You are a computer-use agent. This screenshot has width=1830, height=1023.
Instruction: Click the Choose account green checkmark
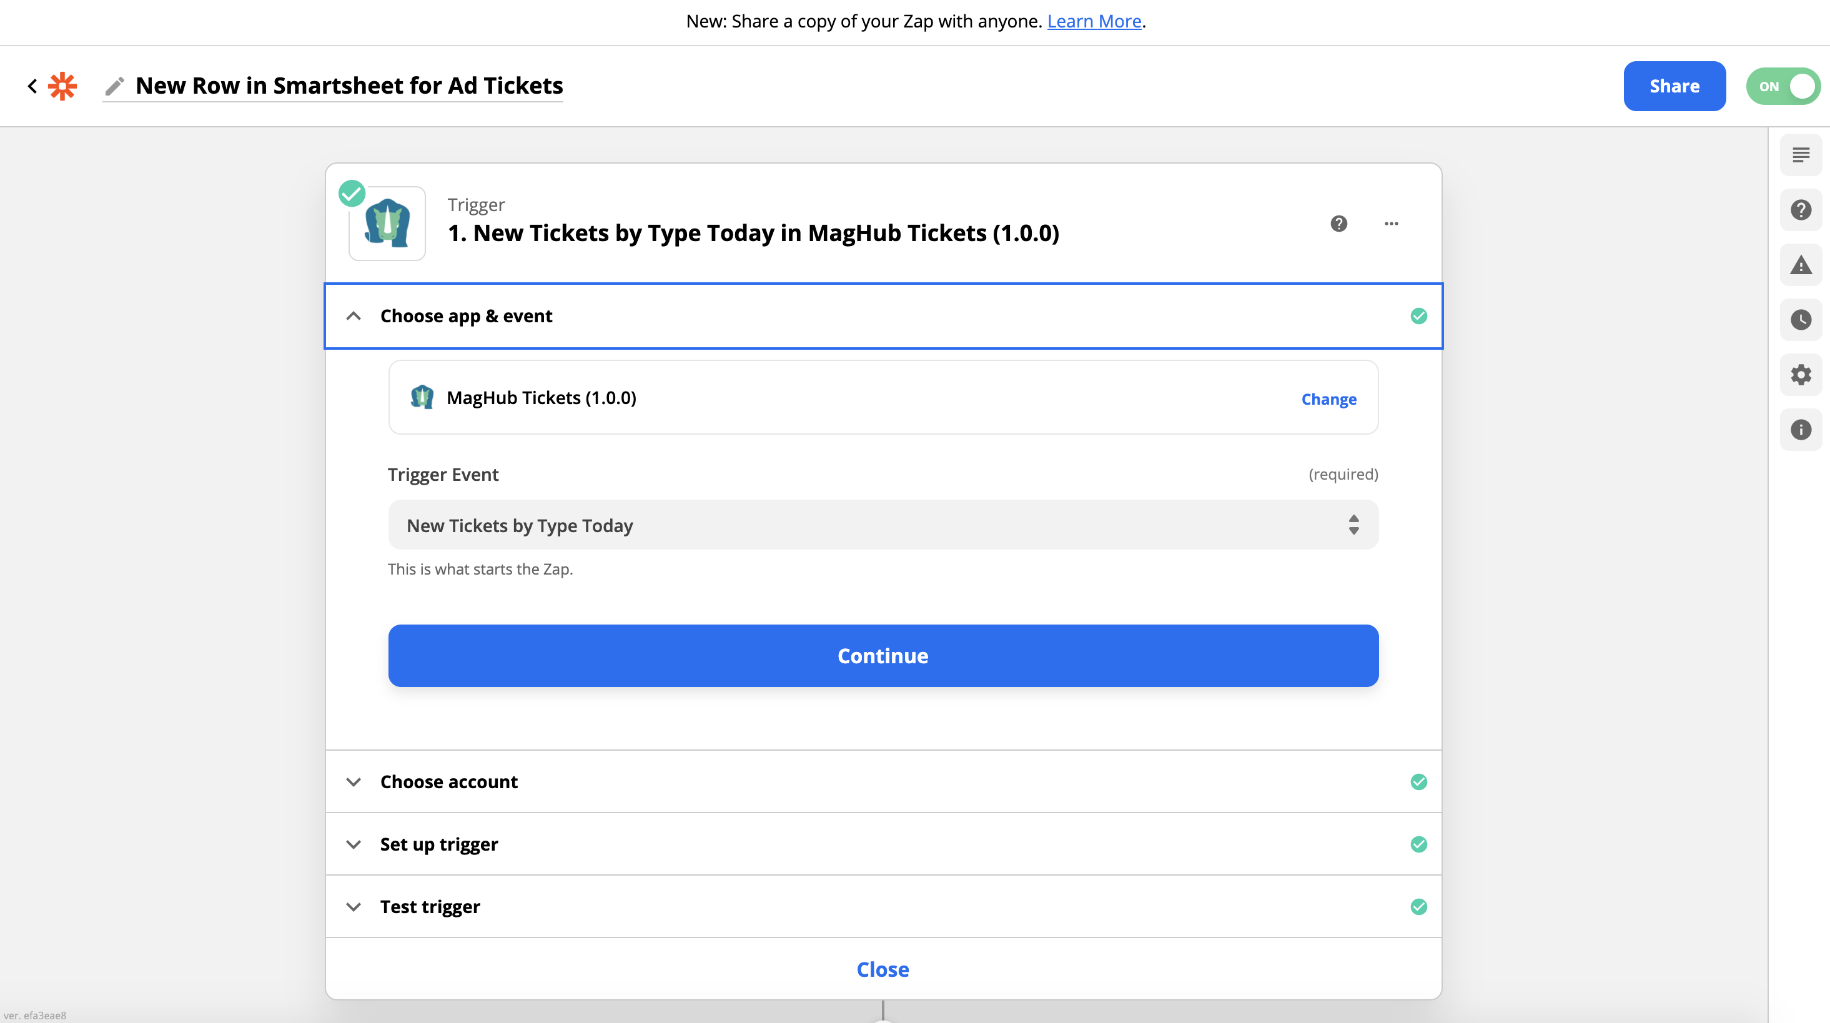[x=1418, y=781]
